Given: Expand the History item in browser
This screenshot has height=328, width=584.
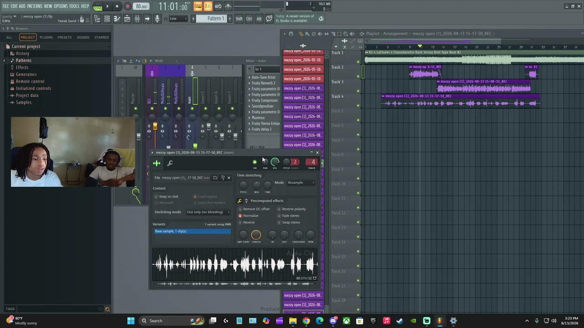Looking at the screenshot, I should (22, 53).
